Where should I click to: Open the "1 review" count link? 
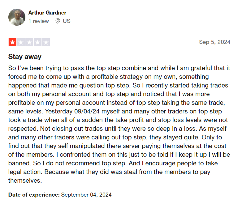click(x=39, y=21)
